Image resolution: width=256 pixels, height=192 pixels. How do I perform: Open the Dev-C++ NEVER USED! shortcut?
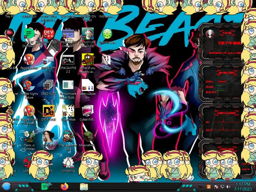(x=48, y=34)
